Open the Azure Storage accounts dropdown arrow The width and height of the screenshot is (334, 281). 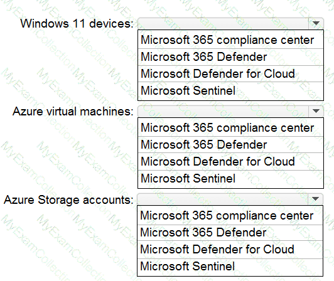(315, 199)
